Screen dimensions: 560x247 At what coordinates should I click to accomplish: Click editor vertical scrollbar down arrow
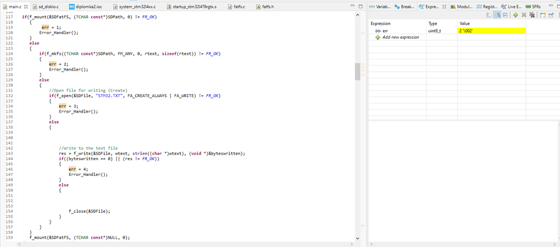point(358,238)
